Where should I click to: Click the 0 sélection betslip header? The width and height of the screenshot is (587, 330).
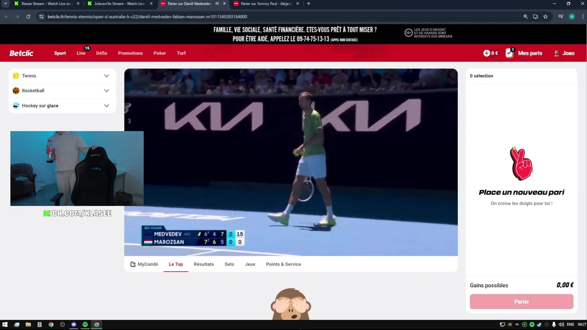pyautogui.click(x=481, y=76)
